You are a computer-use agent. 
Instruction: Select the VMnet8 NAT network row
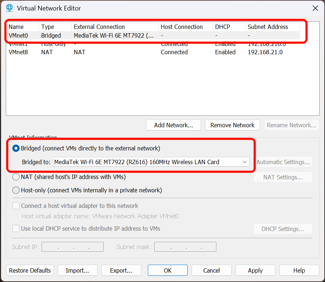(x=153, y=52)
